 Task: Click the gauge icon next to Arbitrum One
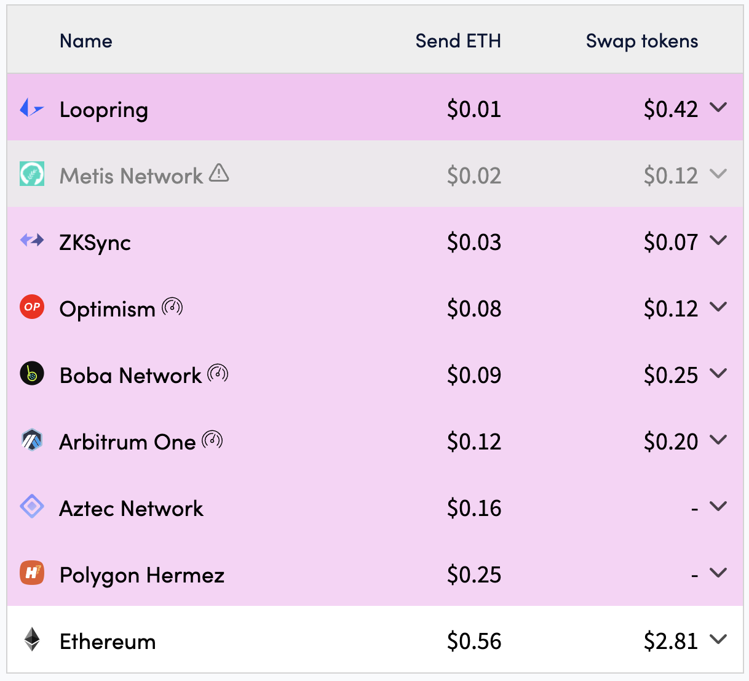(x=212, y=438)
